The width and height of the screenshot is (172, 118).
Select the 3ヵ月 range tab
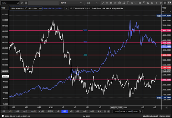click(33, 111)
